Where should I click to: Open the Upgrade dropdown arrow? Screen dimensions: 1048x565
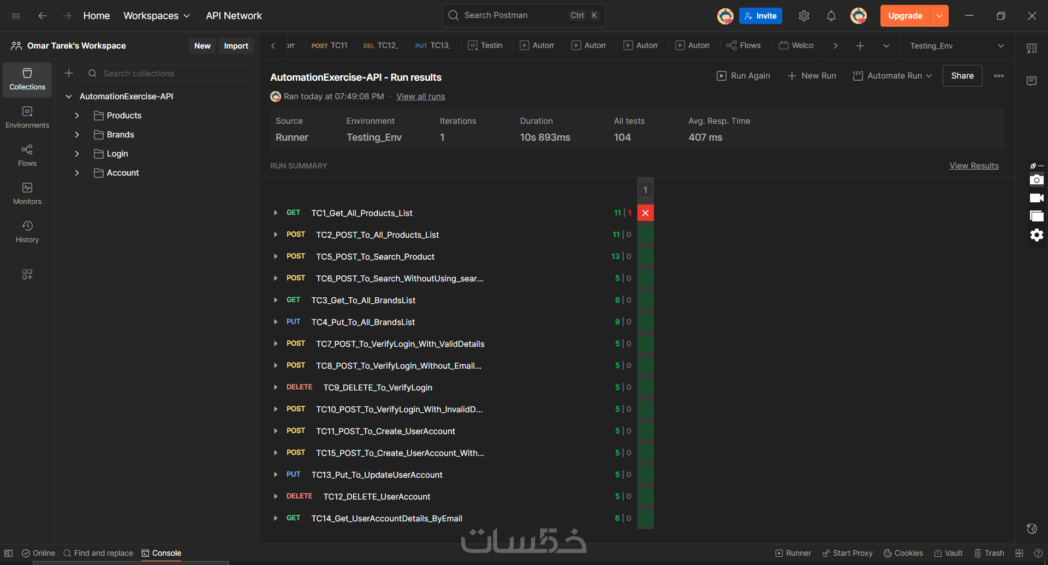point(939,16)
